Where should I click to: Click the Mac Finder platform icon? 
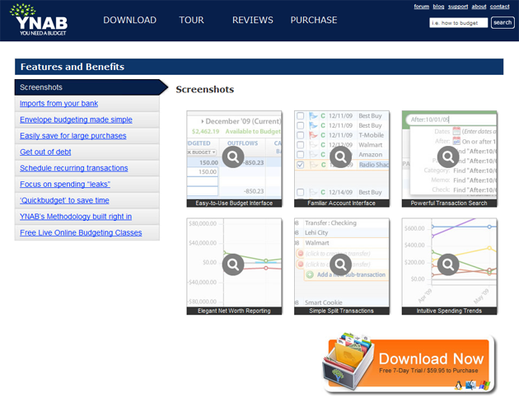coord(470,385)
